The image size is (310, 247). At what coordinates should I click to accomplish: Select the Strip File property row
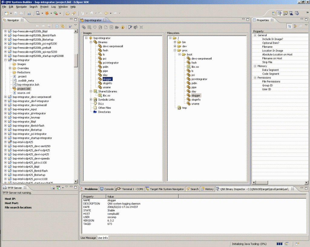(280, 62)
